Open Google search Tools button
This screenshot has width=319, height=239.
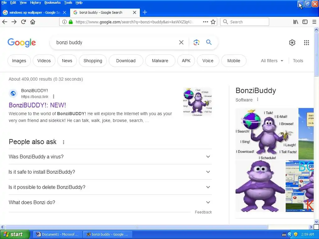pos(298,61)
